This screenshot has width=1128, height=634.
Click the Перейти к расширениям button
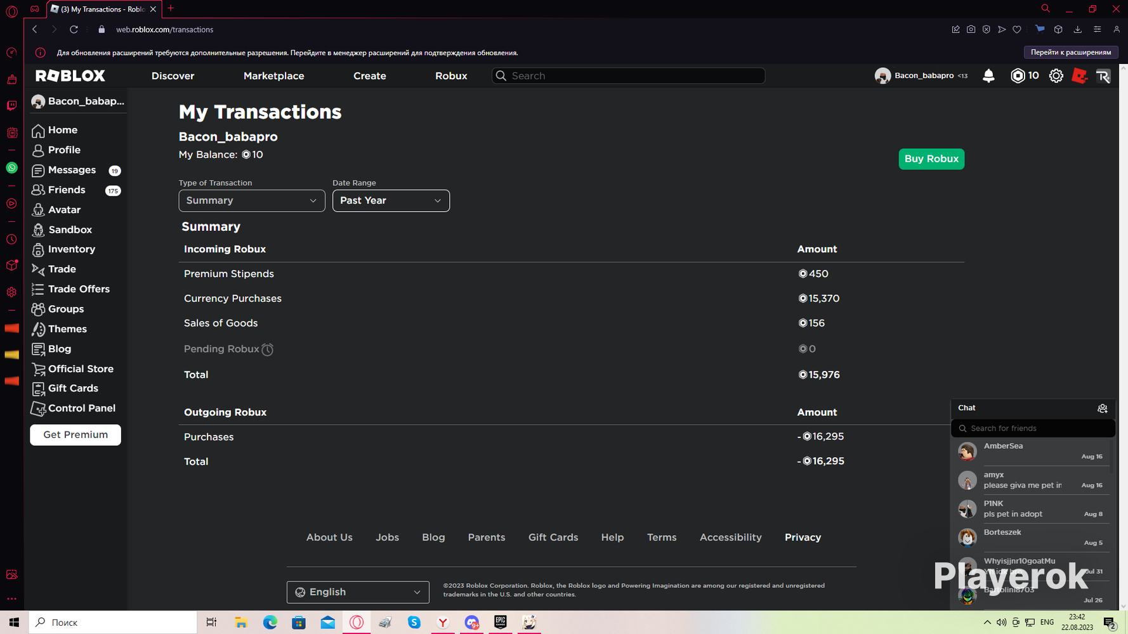[1071, 53]
